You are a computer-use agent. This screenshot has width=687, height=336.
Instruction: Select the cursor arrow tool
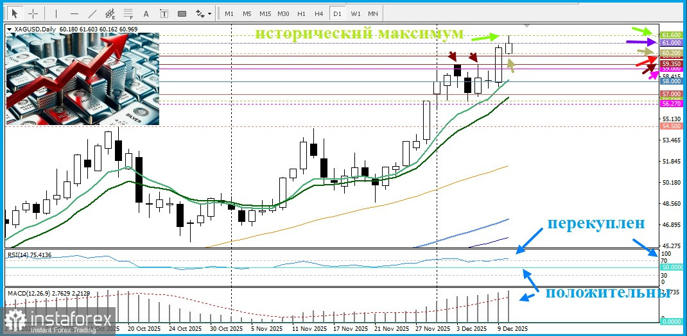[x=15, y=13]
